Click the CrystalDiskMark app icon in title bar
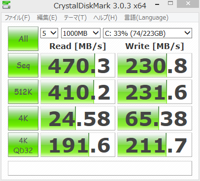Screen dimensions: 200x181 6,5
